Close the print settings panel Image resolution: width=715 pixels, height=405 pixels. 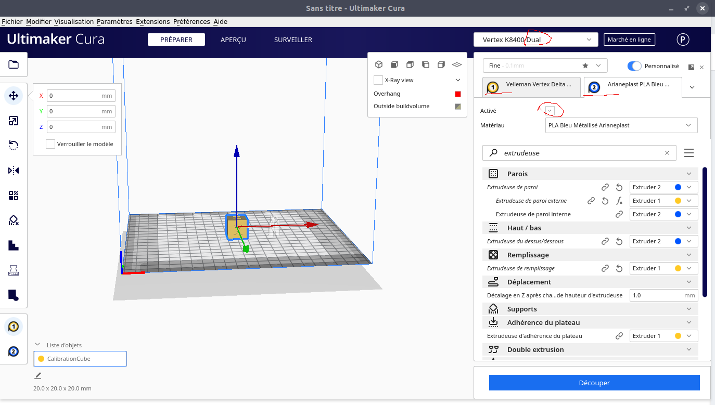pos(701,67)
